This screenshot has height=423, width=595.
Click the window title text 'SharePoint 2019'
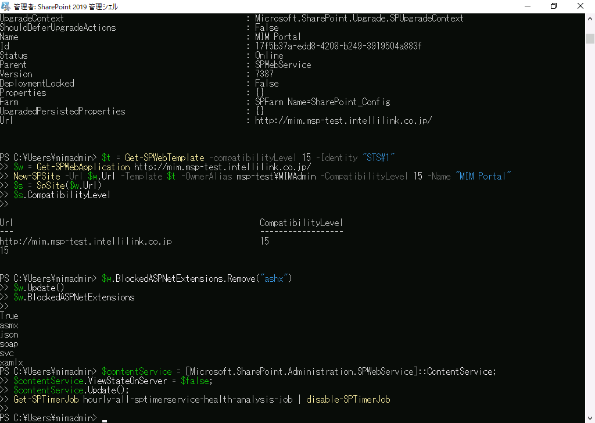[x=62, y=7]
